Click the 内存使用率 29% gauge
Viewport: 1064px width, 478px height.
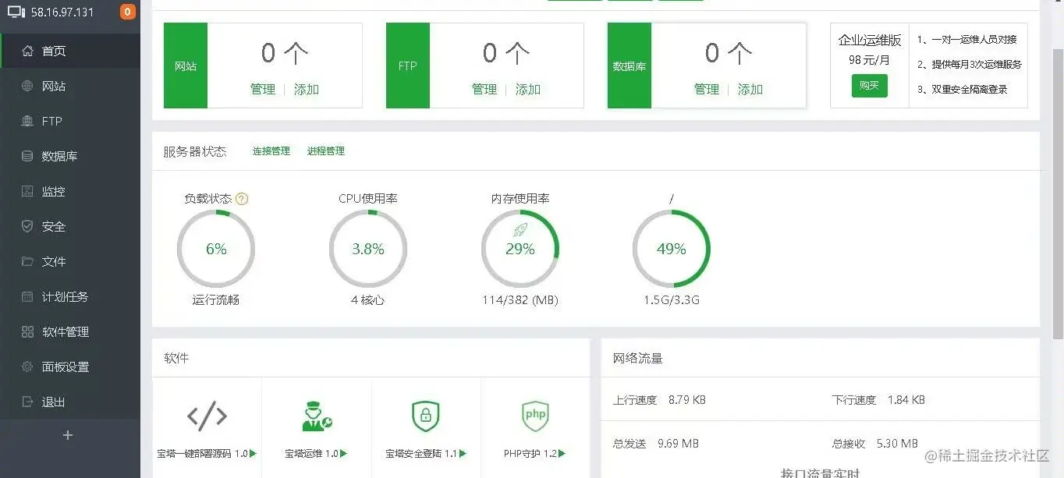pos(520,249)
